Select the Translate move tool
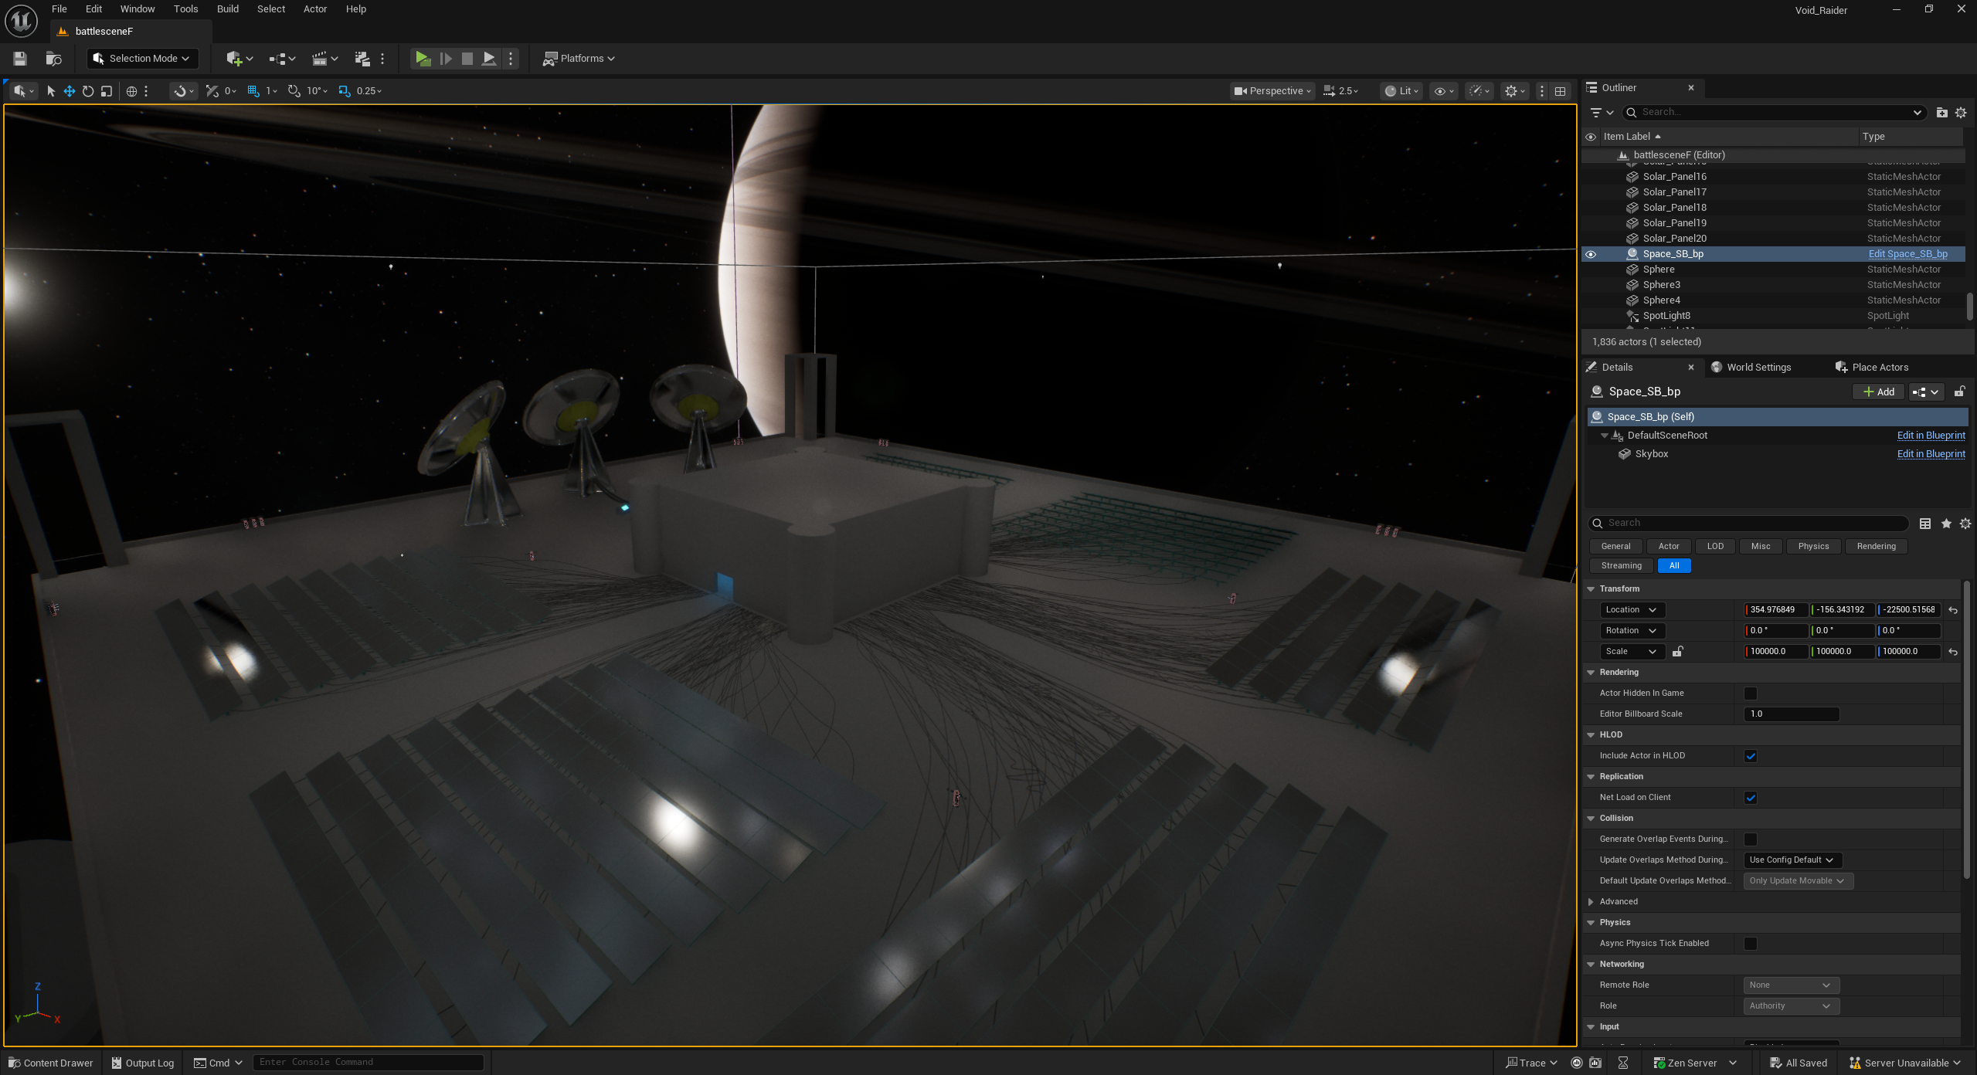1977x1075 pixels. (70, 91)
